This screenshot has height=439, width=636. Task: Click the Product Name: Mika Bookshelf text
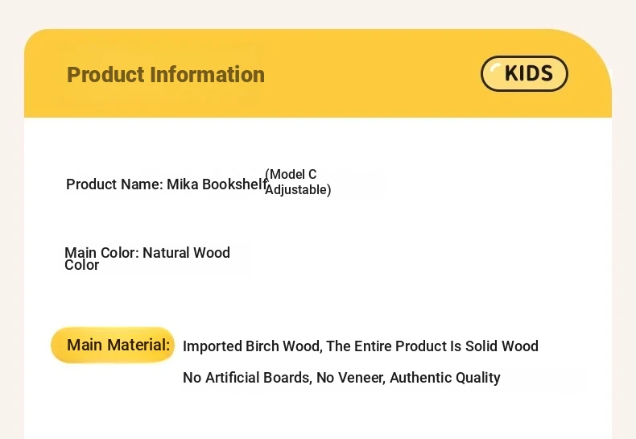pyautogui.click(x=167, y=184)
